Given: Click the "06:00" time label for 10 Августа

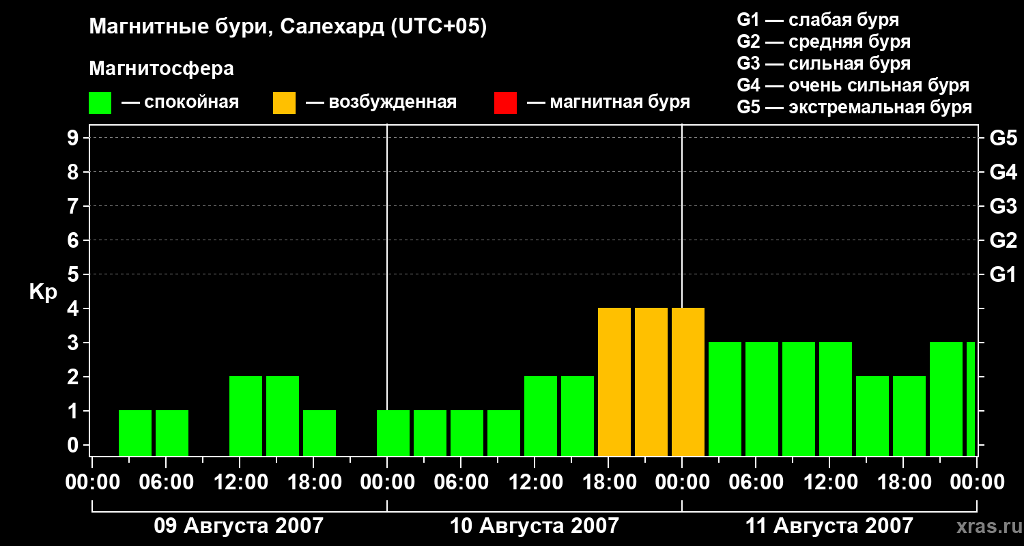Looking at the screenshot, I should (x=460, y=483).
